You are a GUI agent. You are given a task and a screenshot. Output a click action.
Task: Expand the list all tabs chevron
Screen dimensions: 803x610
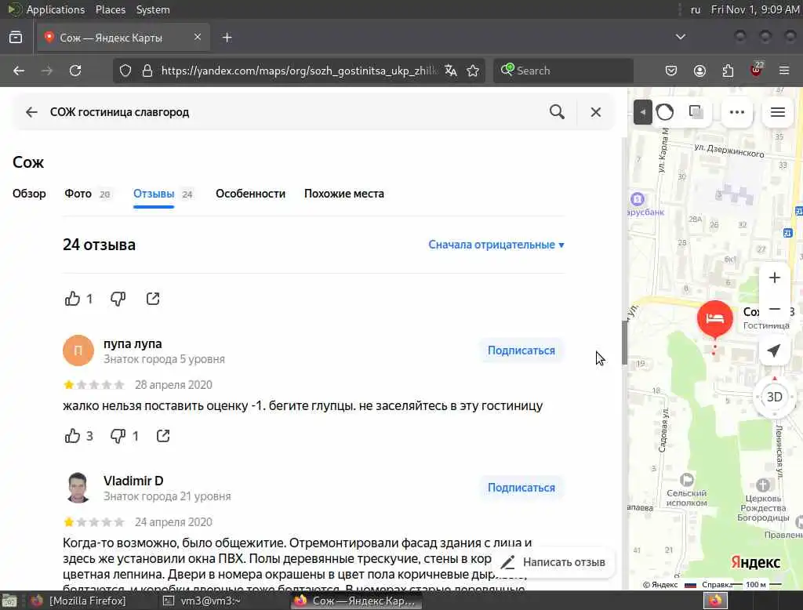[681, 37]
